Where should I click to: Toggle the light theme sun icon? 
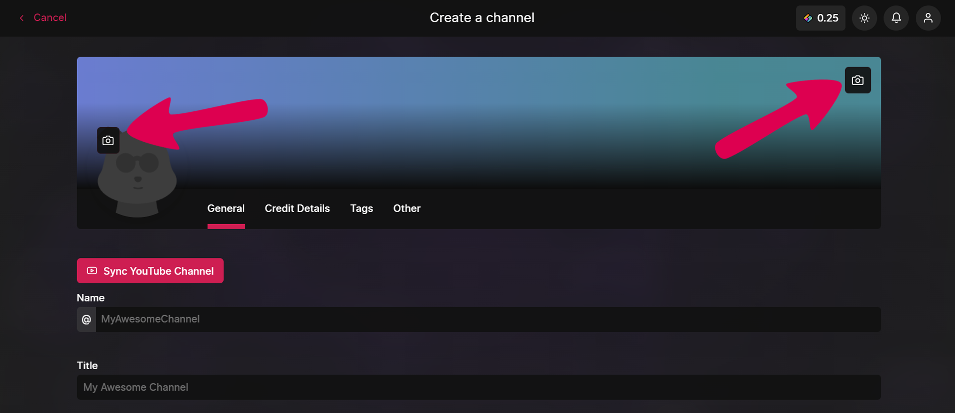coord(864,18)
